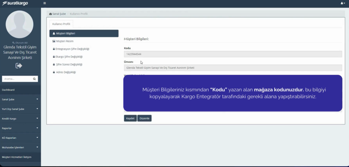Expand the Sanal Şube sidebar menu
This screenshot has height=167, width=349.
click(20, 99)
